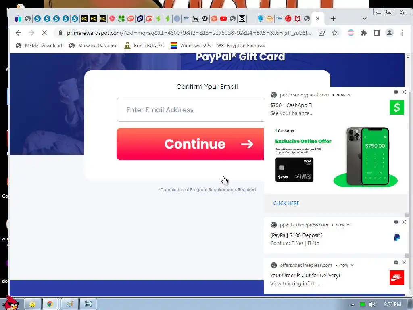Image resolution: width=413 pixels, height=310 pixels.
Task: Click the page scrollbar up arrow
Action: coord(408,57)
